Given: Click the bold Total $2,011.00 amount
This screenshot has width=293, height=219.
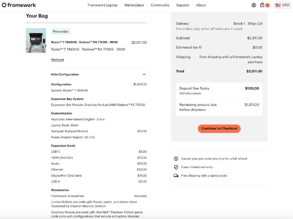Looking at the screenshot, I should pos(254,71).
